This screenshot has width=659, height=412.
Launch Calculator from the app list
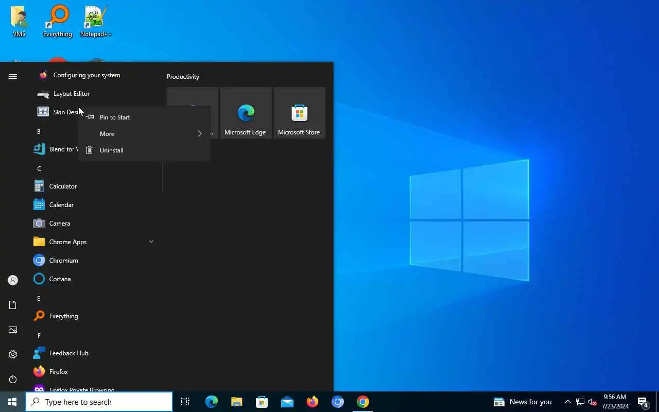point(94,186)
